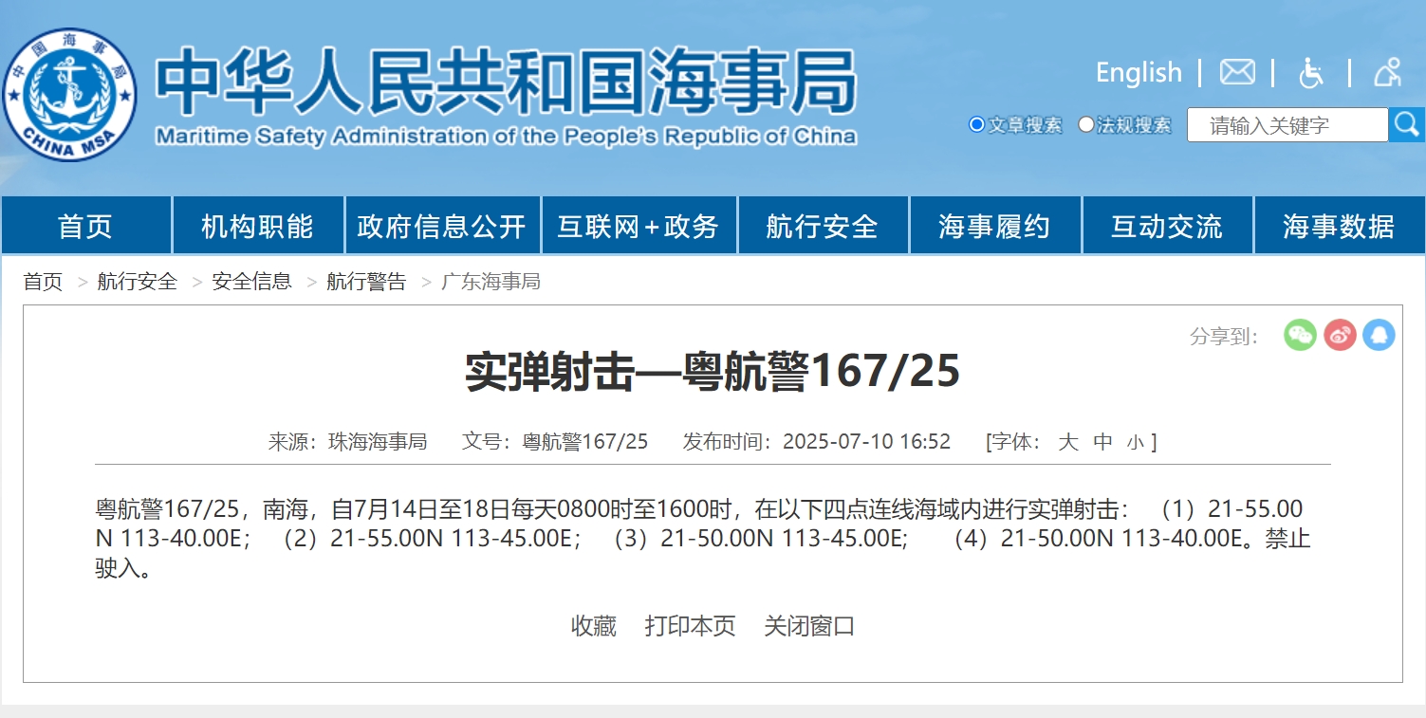Go to 海事数据 menu item

1339,227
